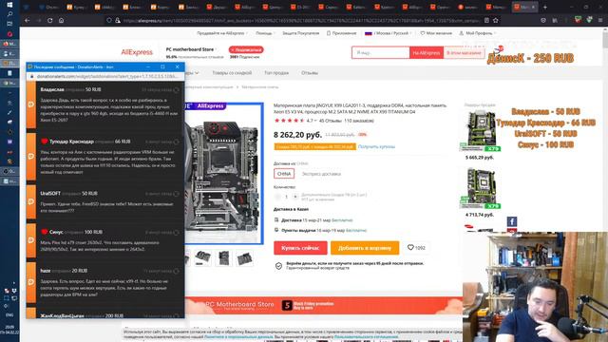Open 45 Отзывы reviews link
This screenshot has width=608, height=342.
pos(330,121)
